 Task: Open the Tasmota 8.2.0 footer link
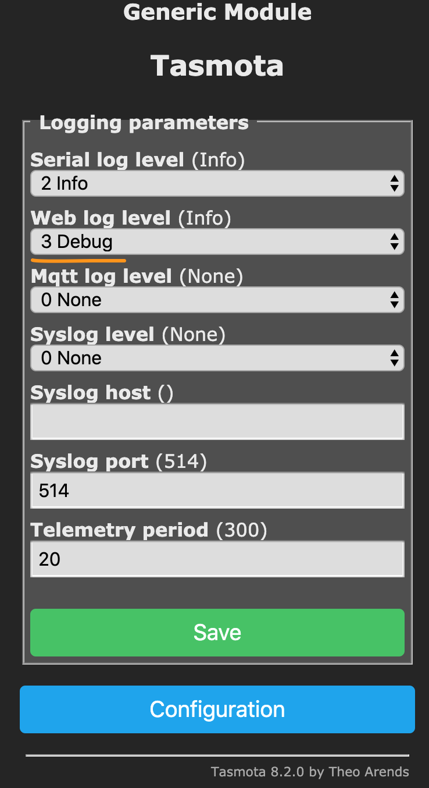point(309,772)
